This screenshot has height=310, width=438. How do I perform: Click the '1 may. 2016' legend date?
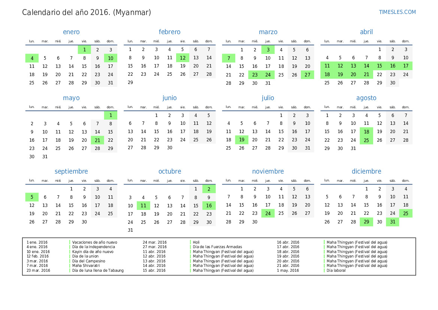(x=288, y=270)
